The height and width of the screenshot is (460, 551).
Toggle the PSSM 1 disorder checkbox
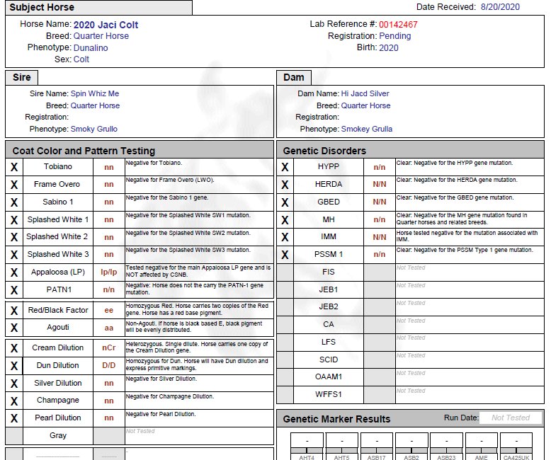coord(285,255)
